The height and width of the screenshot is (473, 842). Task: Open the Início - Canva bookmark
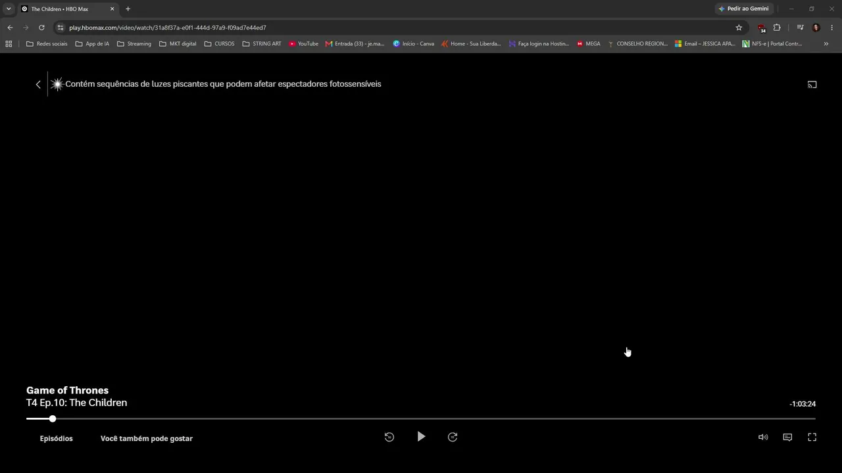(413, 44)
